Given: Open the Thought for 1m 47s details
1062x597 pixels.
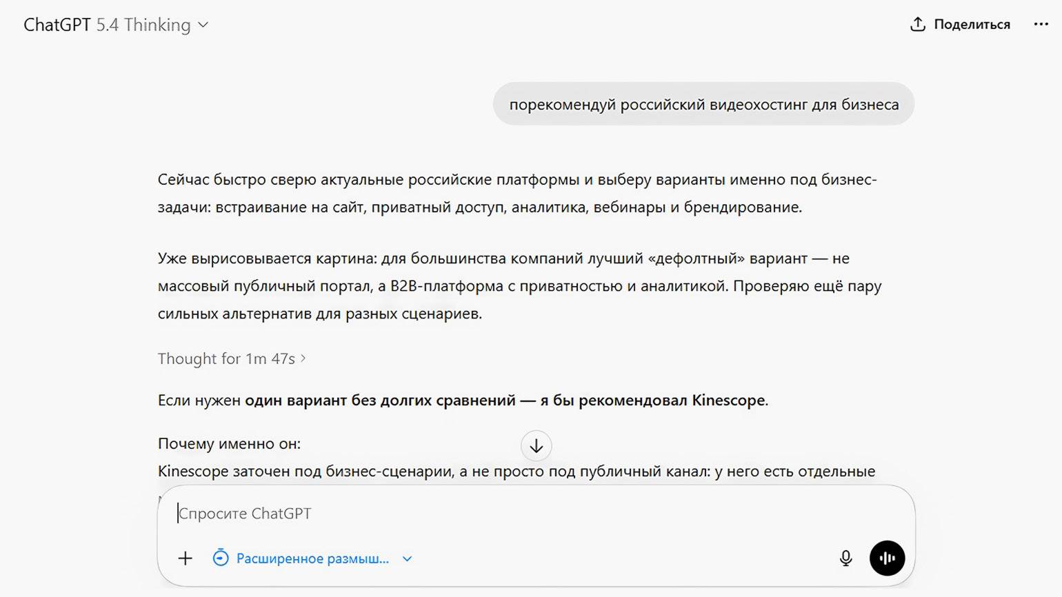Looking at the screenshot, I should click(226, 358).
